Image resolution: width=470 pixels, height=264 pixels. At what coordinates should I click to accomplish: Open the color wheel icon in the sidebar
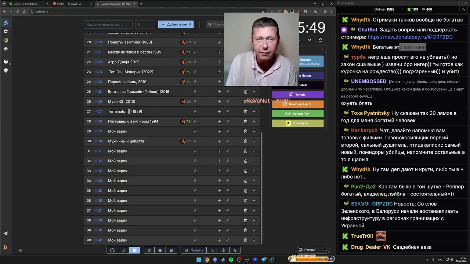click(6, 40)
